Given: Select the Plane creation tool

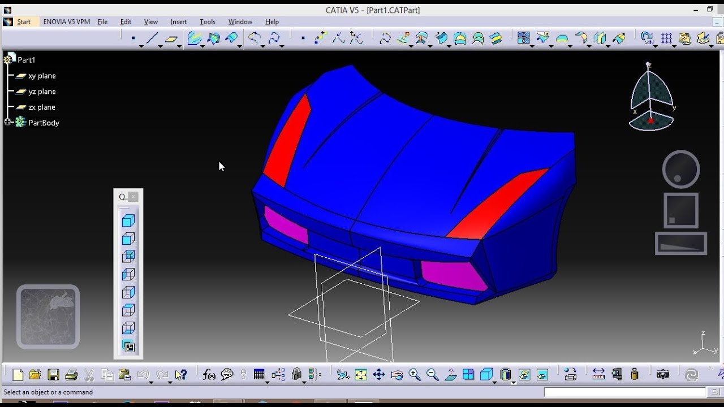Looking at the screenshot, I should pyautogui.click(x=171, y=38).
